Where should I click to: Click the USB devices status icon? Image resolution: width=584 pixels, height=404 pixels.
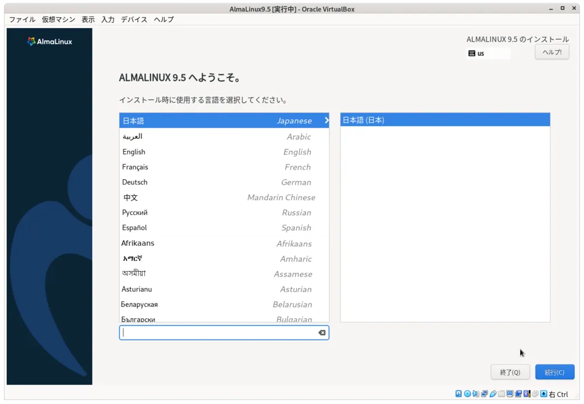(493, 394)
